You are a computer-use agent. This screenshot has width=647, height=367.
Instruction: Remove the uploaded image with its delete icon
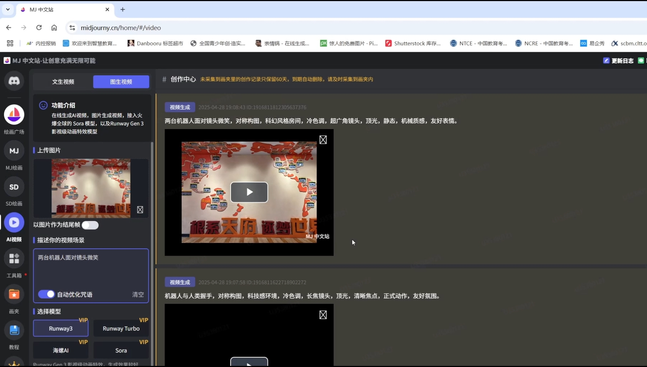click(x=140, y=210)
